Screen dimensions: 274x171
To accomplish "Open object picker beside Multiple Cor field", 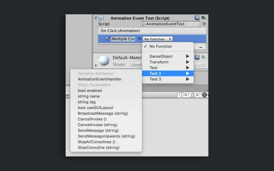I will (x=140, y=38).
